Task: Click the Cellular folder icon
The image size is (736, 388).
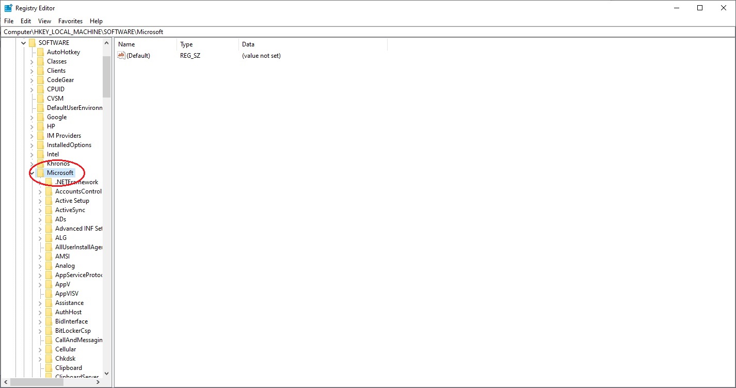Action: [x=49, y=349]
